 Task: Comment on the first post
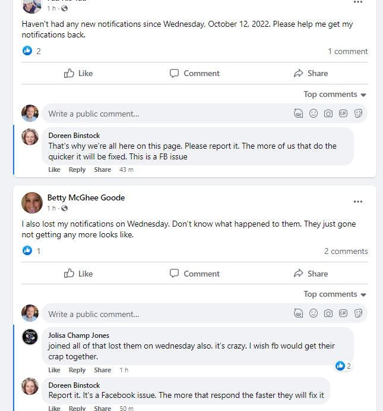pos(194,73)
